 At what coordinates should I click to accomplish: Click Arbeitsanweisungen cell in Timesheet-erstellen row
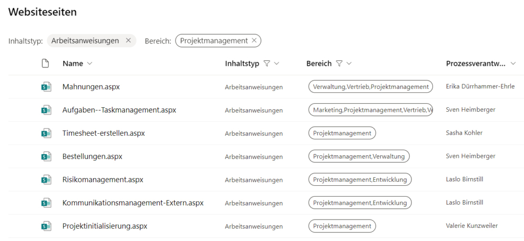tap(254, 133)
